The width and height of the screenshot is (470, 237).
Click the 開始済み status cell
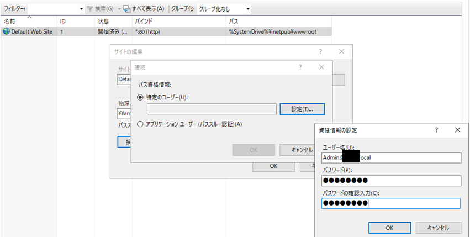coord(113,31)
